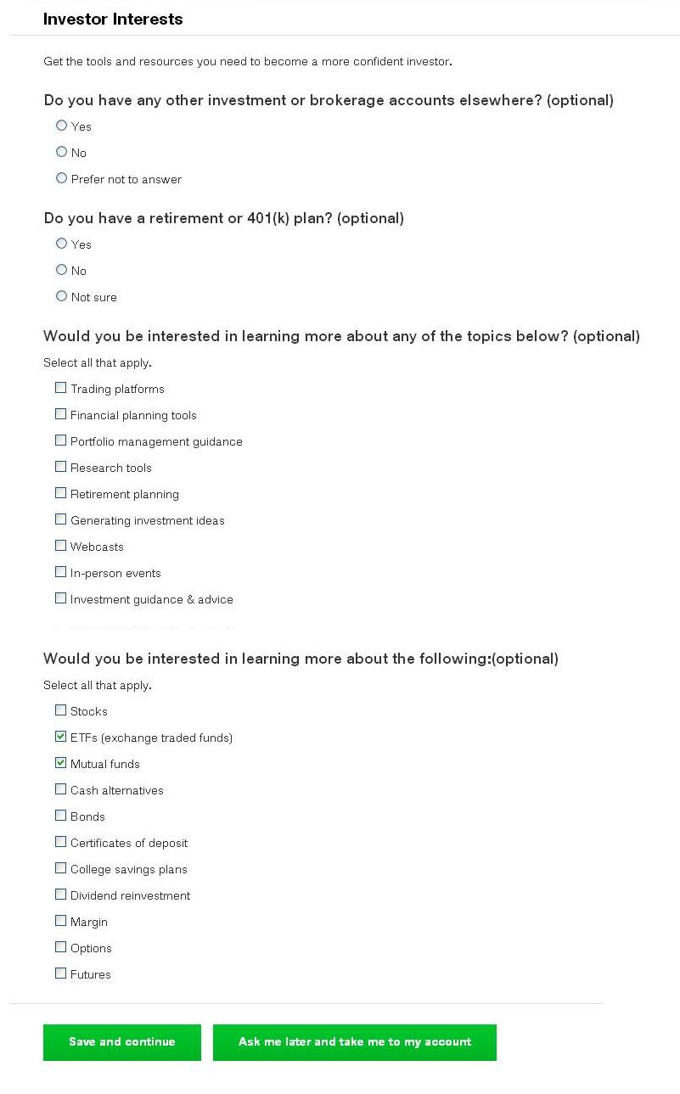Tick Portfolio management guidance checkbox

click(x=60, y=440)
